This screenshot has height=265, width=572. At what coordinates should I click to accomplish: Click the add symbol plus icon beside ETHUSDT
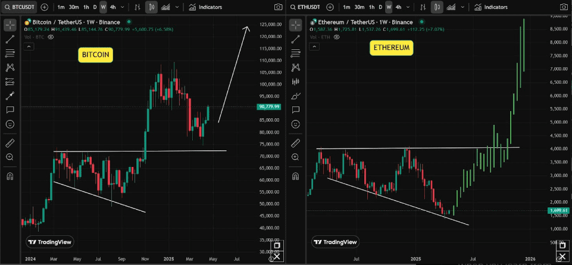329,7
